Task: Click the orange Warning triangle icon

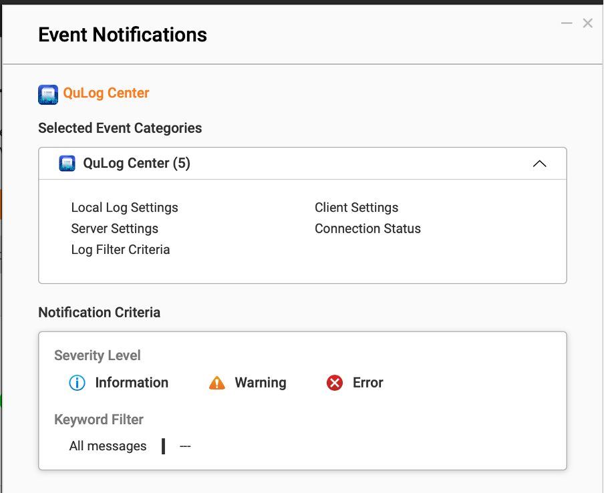Action: point(217,383)
